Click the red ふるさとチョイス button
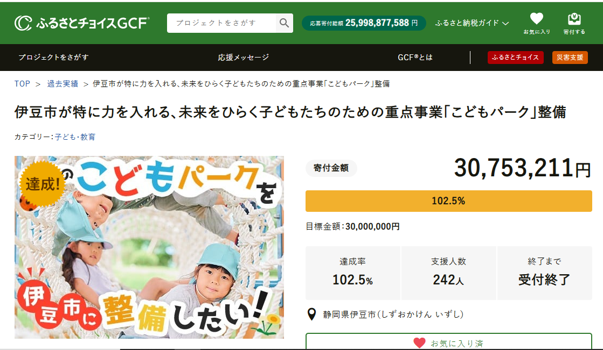This screenshot has width=603, height=350. [x=515, y=58]
